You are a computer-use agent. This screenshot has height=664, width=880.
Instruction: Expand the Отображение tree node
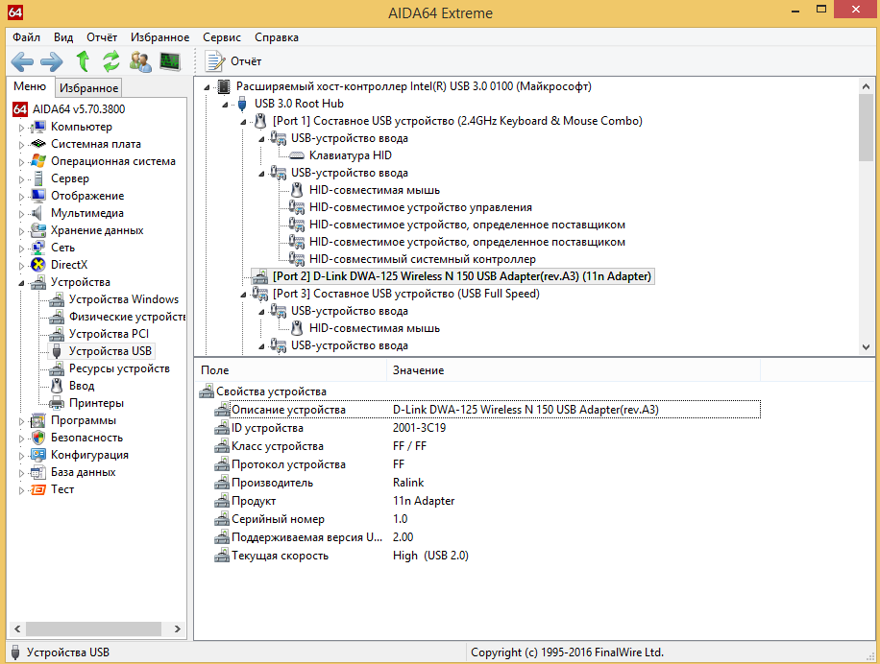point(21,197)
